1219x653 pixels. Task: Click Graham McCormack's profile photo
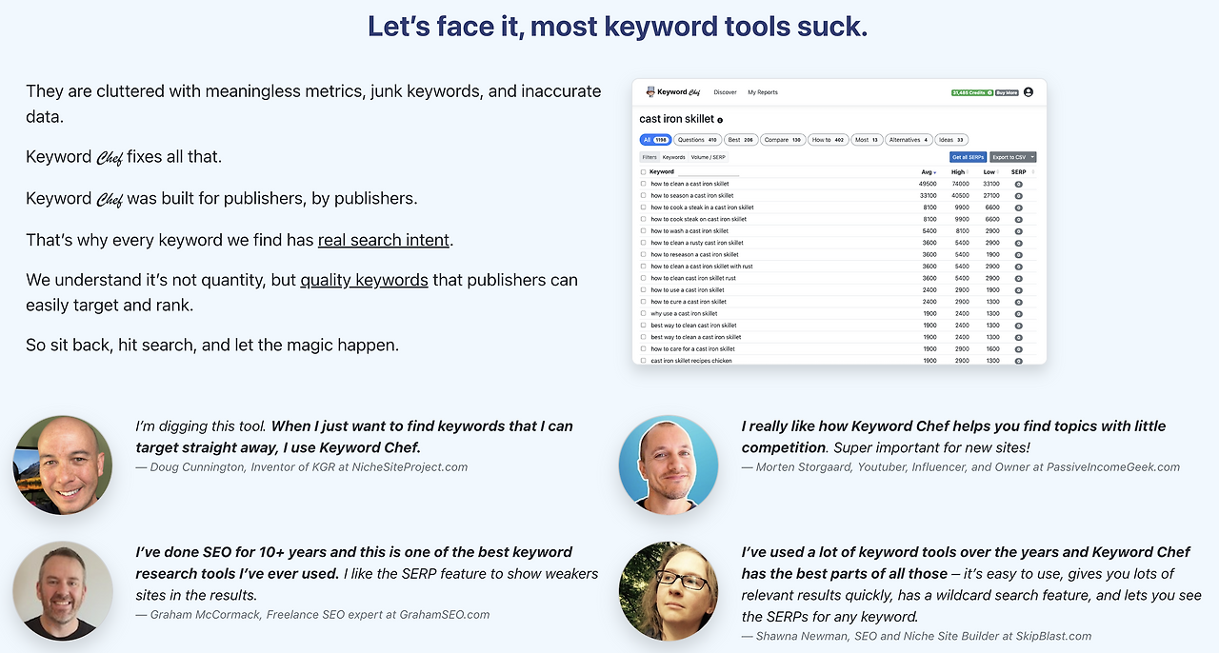[x=63, y=590]
